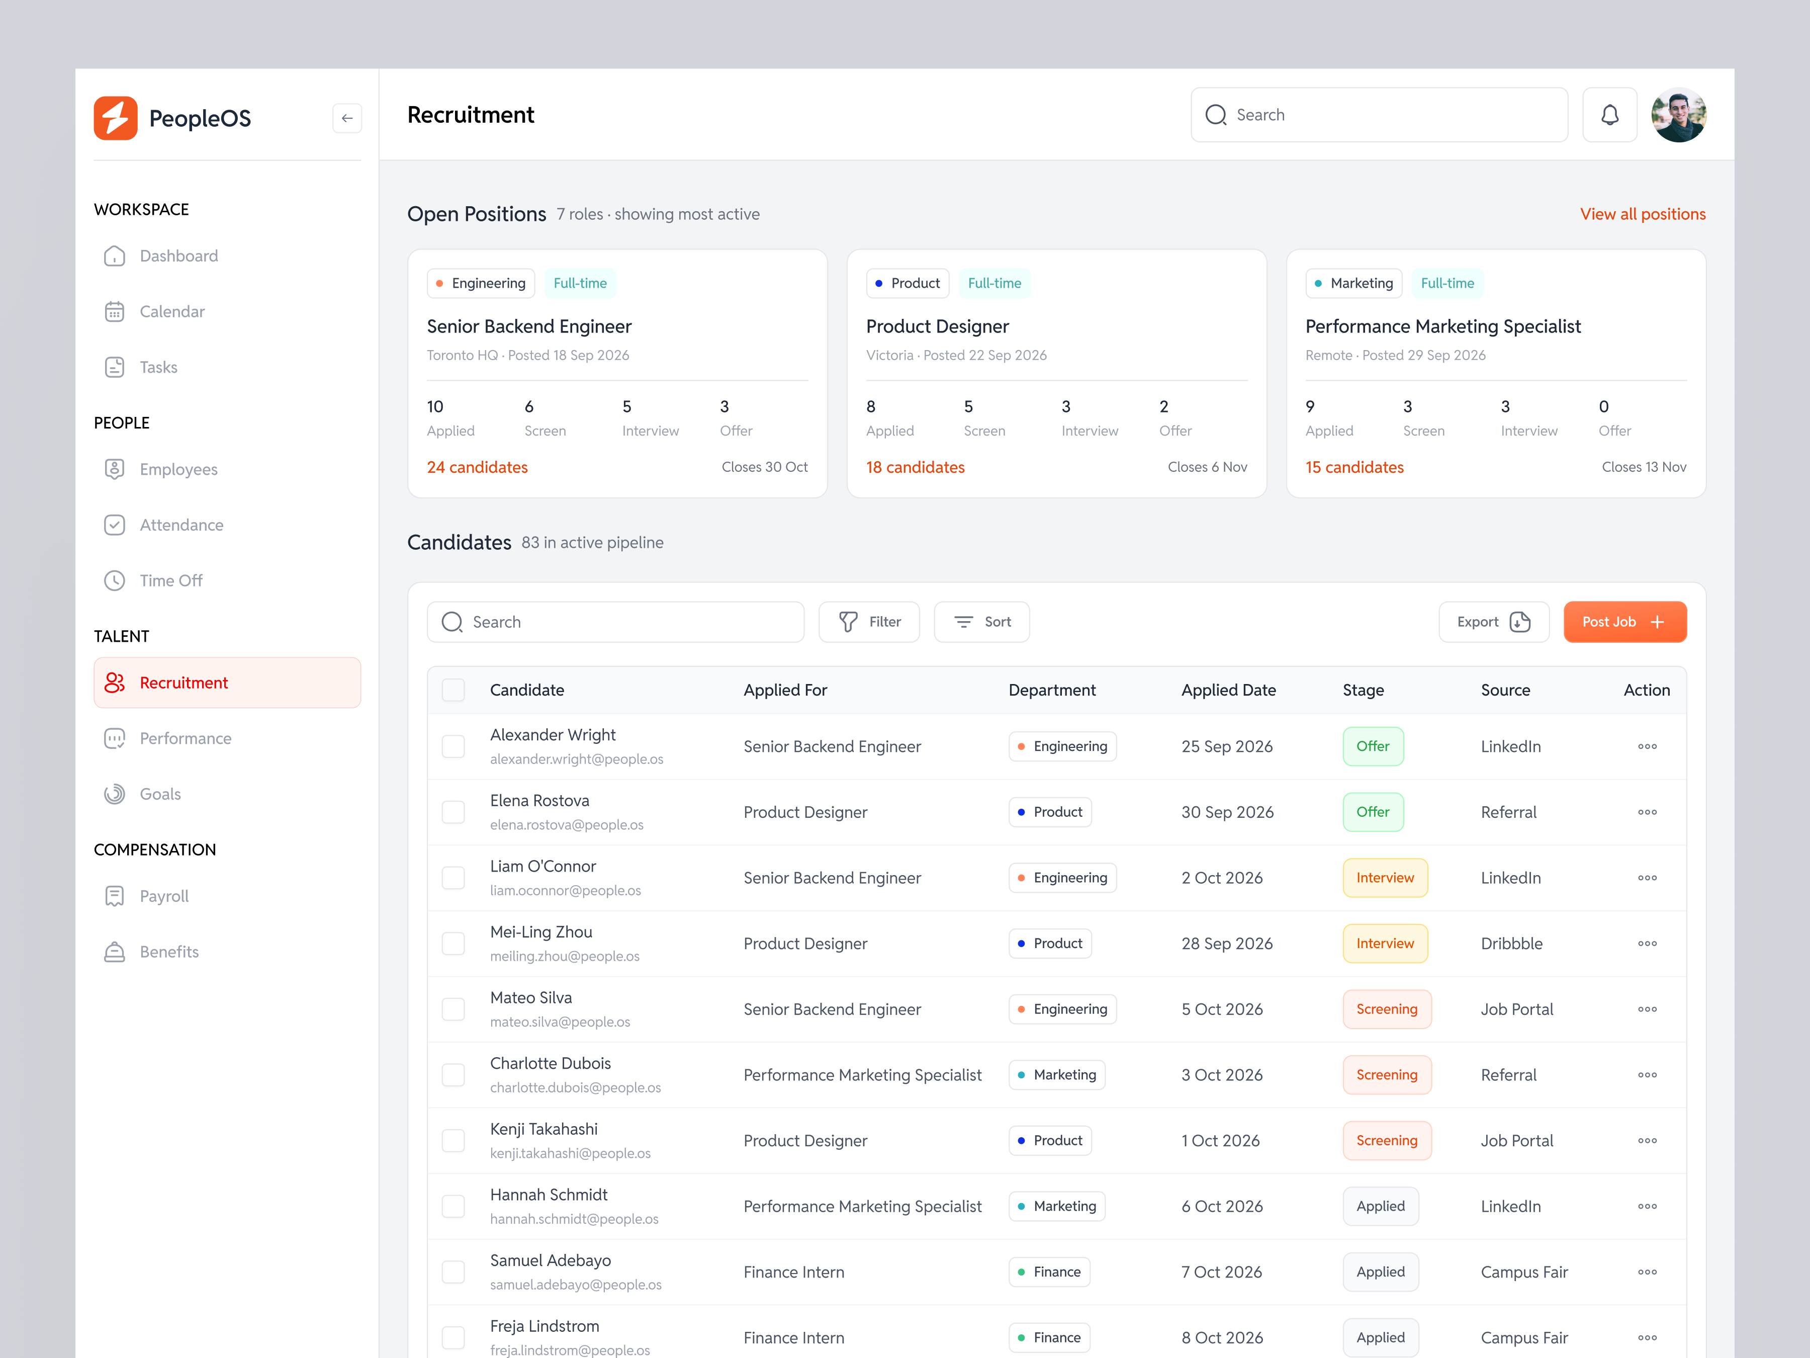Click the Senior Backend Engineer card title
Viewport: 1810px width, 1358px height.
tap(528, 326)
